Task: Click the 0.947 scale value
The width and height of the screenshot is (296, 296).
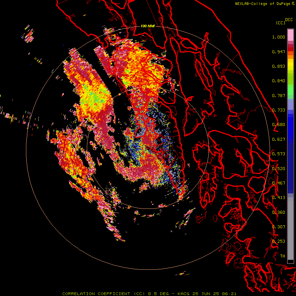Action: coord(279,52)
